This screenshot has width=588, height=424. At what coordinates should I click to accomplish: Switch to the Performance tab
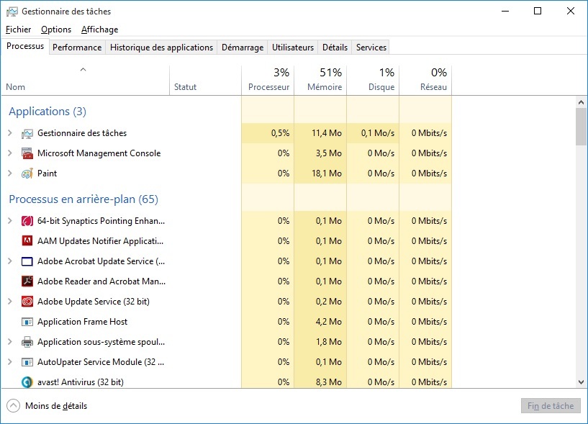click(77, 48)
